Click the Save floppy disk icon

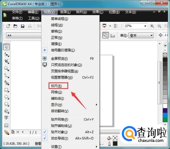[x=22, y=26]
